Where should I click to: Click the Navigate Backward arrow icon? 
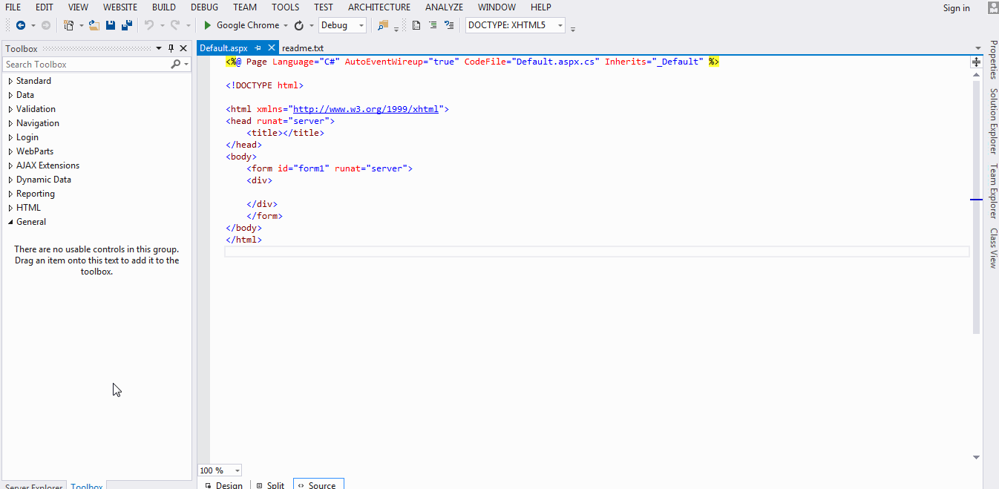(21, 25)
